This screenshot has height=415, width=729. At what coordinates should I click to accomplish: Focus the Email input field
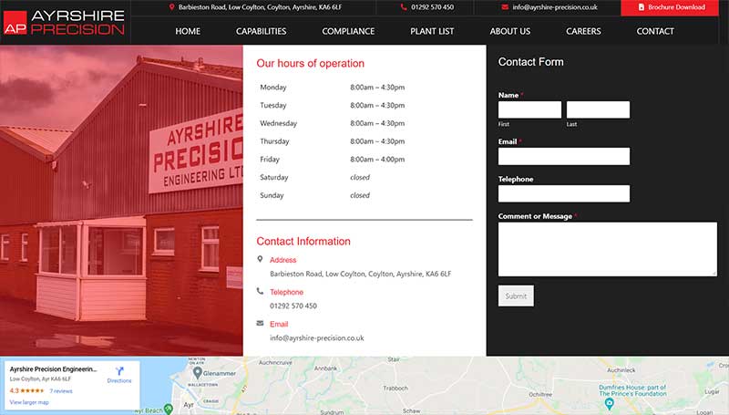point(564,156)
